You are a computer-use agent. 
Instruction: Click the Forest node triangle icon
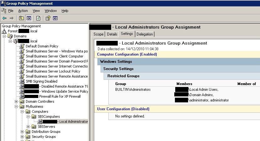pyautogui.click(x=4, y=31)
